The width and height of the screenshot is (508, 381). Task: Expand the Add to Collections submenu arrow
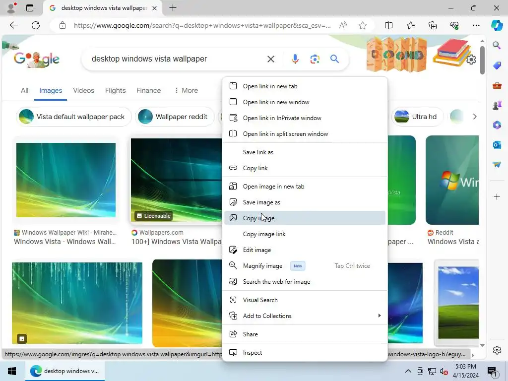point(380,316)
